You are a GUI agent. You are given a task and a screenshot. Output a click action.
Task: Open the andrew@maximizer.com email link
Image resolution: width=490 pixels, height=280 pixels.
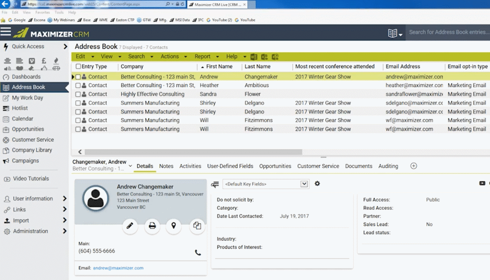click(x=118, y=268)
